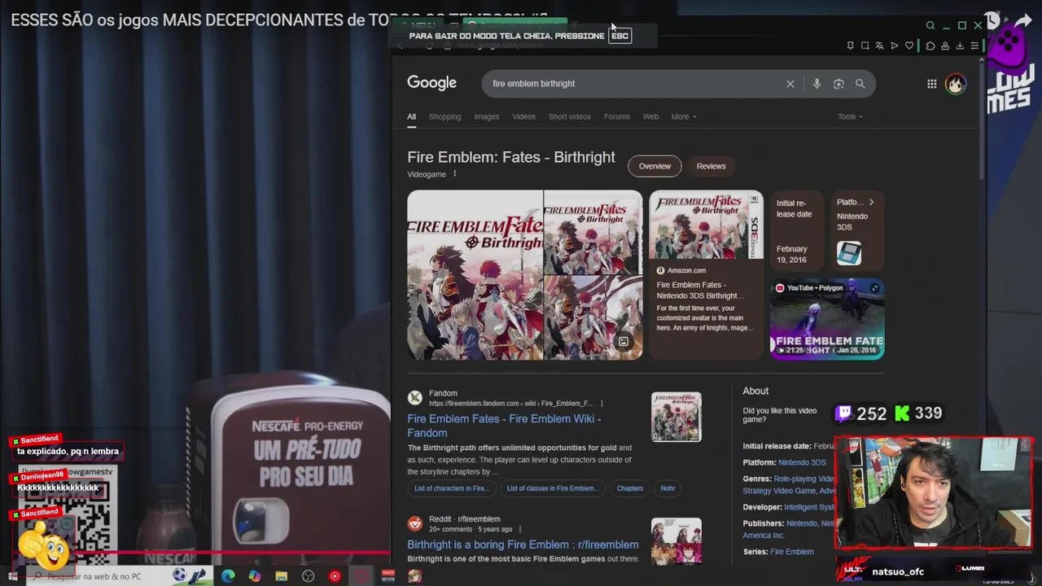Open browser downloads icon
This screenshot has width=1042, height=586.
(960, 46)
